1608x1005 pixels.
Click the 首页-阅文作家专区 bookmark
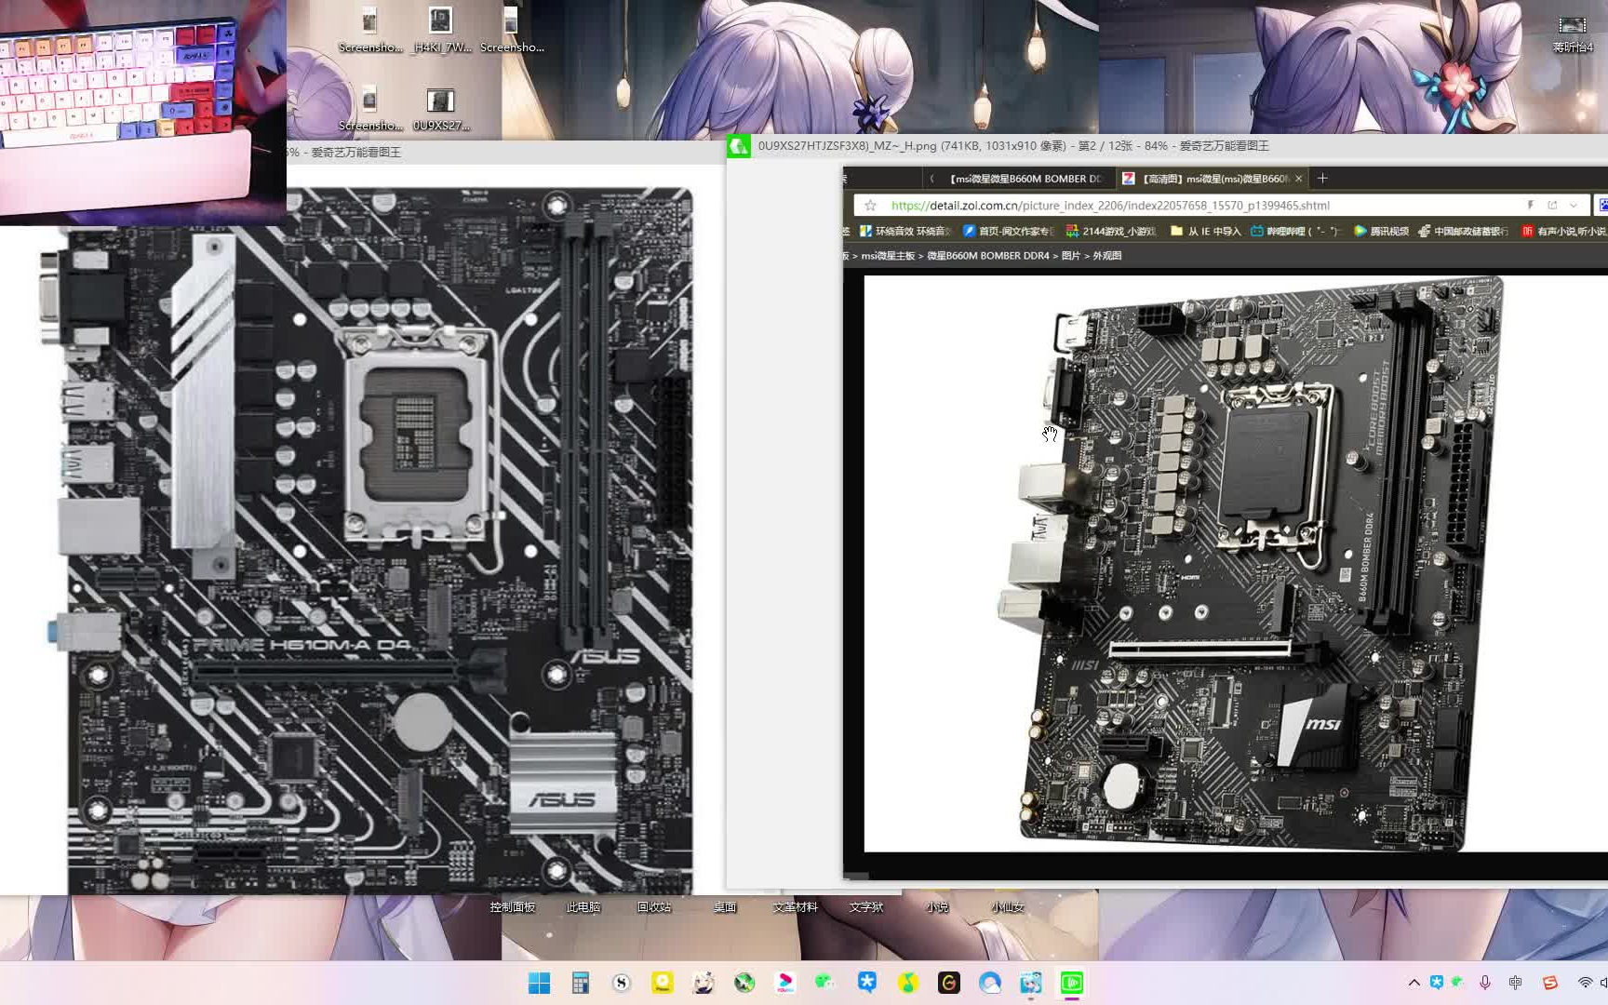(1008, 231)
